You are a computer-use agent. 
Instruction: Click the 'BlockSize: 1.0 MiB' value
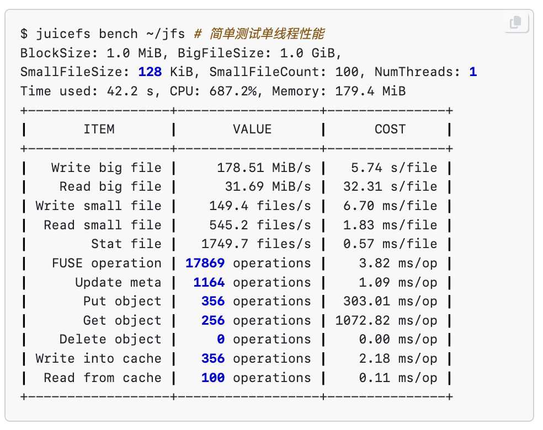point(91,53)
